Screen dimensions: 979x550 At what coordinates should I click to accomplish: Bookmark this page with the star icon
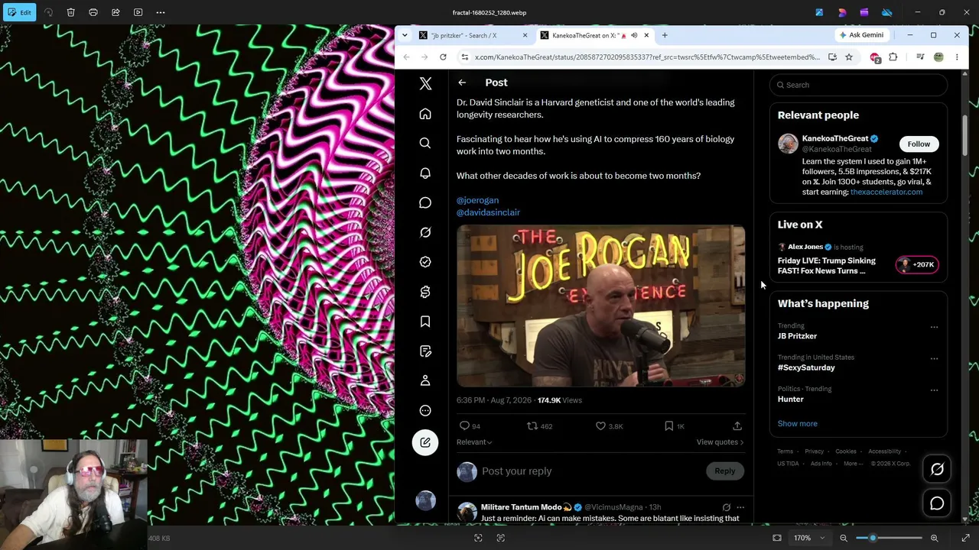849,57
